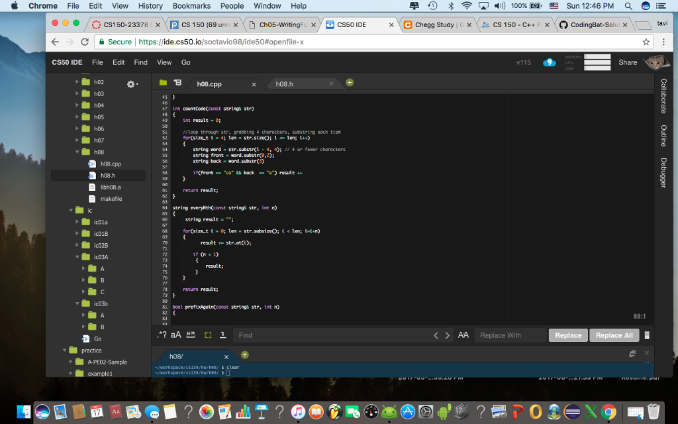Collapse the ic03A folder
The height and width of the screenshot is (424, 678).
tap(77, 257)
